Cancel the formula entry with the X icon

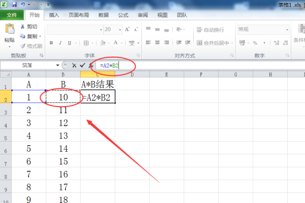tap(74, 65)
